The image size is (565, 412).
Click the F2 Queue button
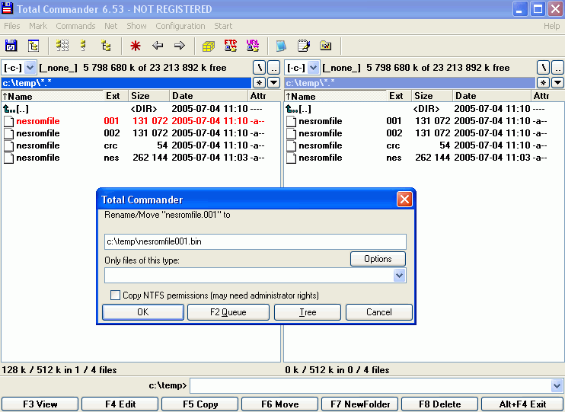tap(228, 312)
